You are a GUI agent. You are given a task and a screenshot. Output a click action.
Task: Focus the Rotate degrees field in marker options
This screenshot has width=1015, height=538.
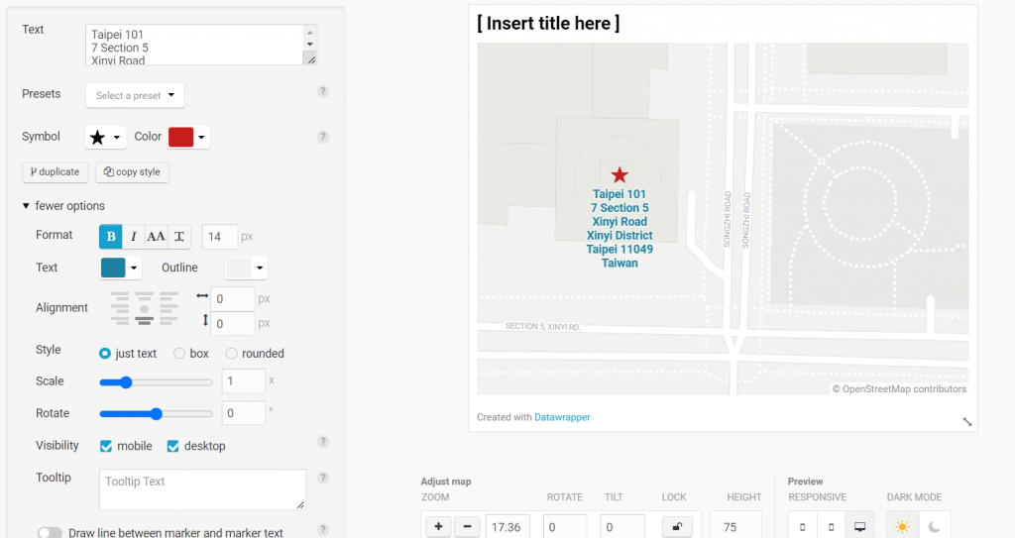point(244,413)
